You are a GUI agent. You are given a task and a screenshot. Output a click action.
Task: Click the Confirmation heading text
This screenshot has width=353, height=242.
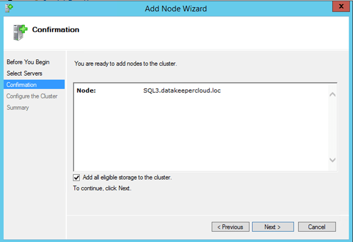[x=55, y=29]
